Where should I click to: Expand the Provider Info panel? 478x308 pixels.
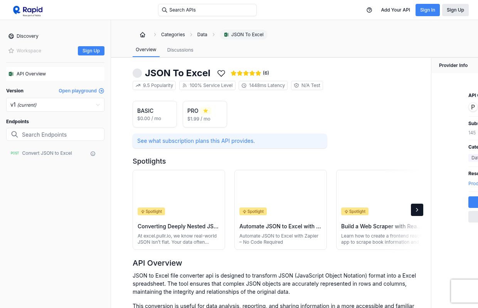tap(453, 65)
